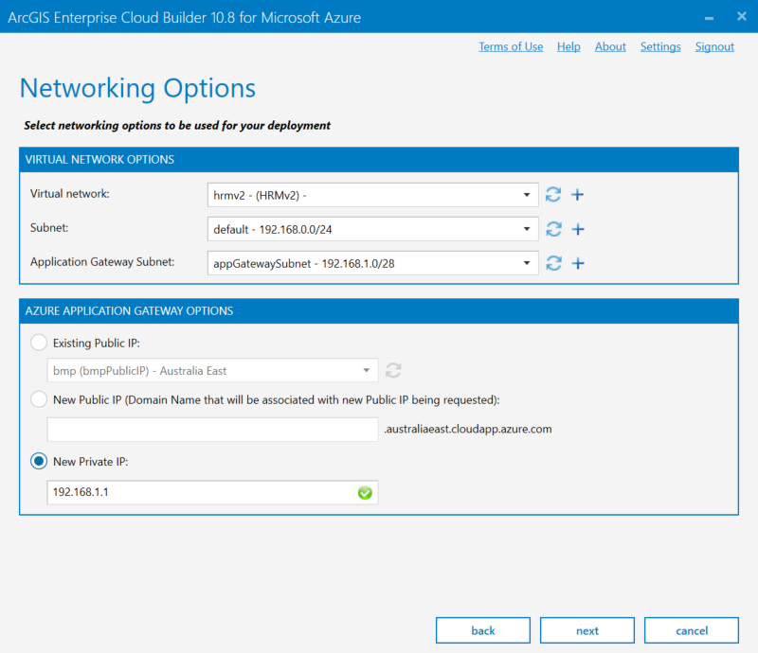Screen dimensions: 758x653
Task: Click the refresh icon beside Existing Public IP
Action: (394, 370)
